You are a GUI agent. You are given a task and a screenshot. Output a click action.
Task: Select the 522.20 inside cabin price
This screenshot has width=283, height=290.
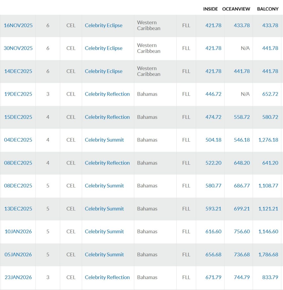point(213,163)
